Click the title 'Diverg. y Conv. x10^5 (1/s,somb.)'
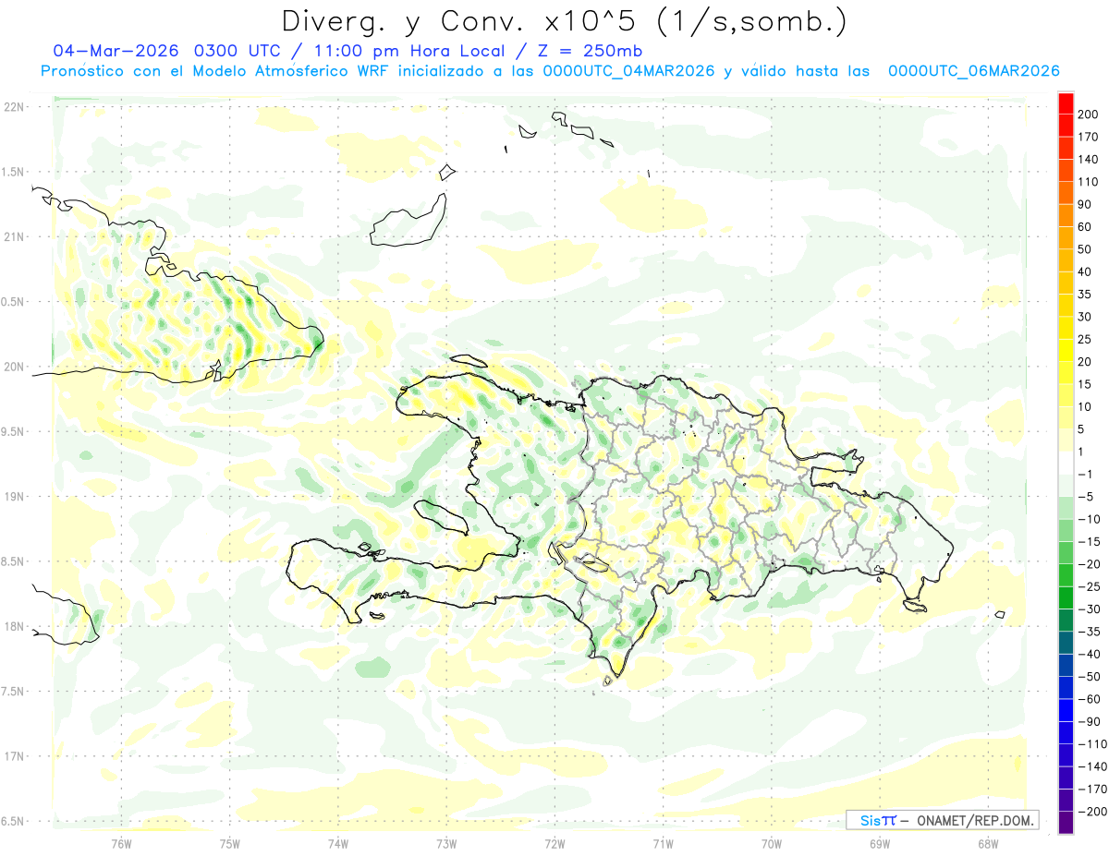Screen dimensions: 1109x856 565,21
